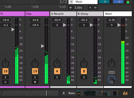Click the A Reverb pan knob
The image size is (134, 98).
57,63
